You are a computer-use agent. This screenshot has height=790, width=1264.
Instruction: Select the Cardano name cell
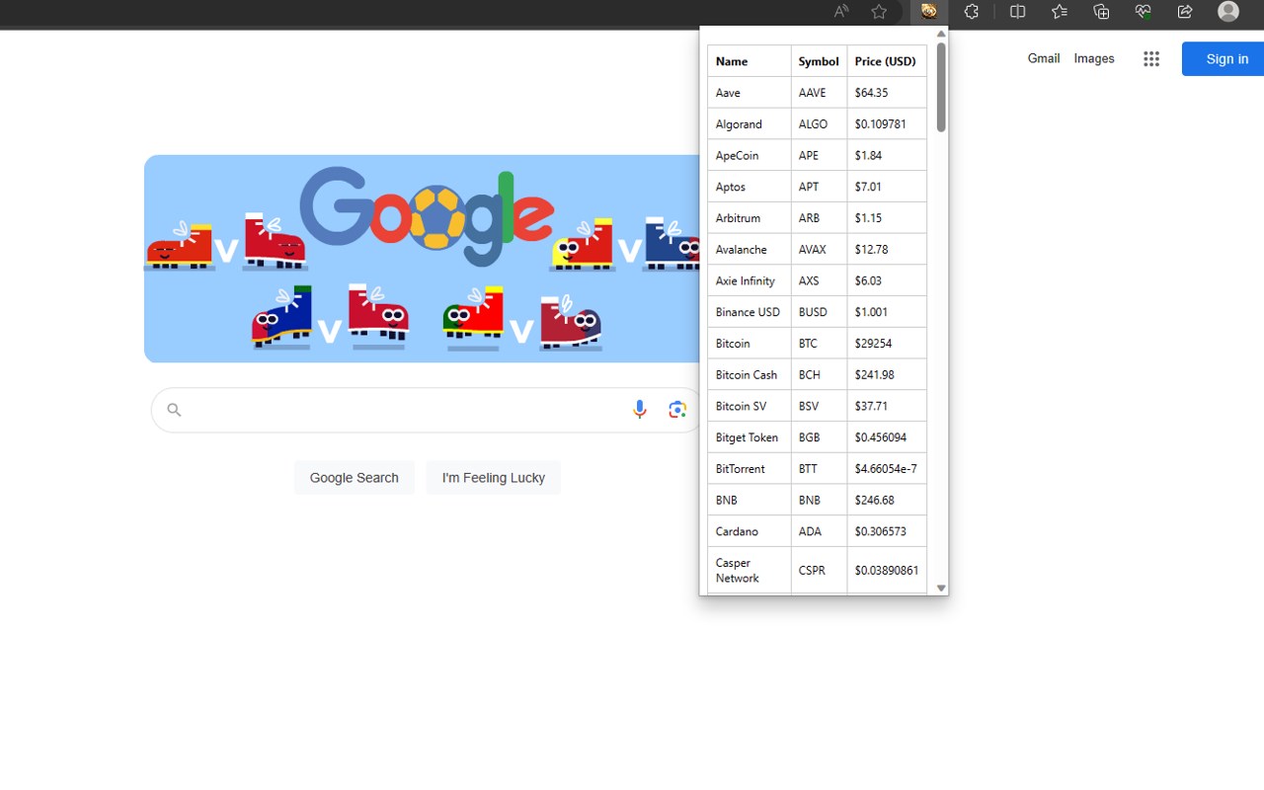point(750,531)
